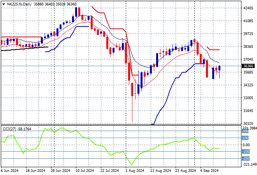Click the triangle arrow beside NK225.fs title
Viewport: 257px width, 175px height.
tap(4, 4)
